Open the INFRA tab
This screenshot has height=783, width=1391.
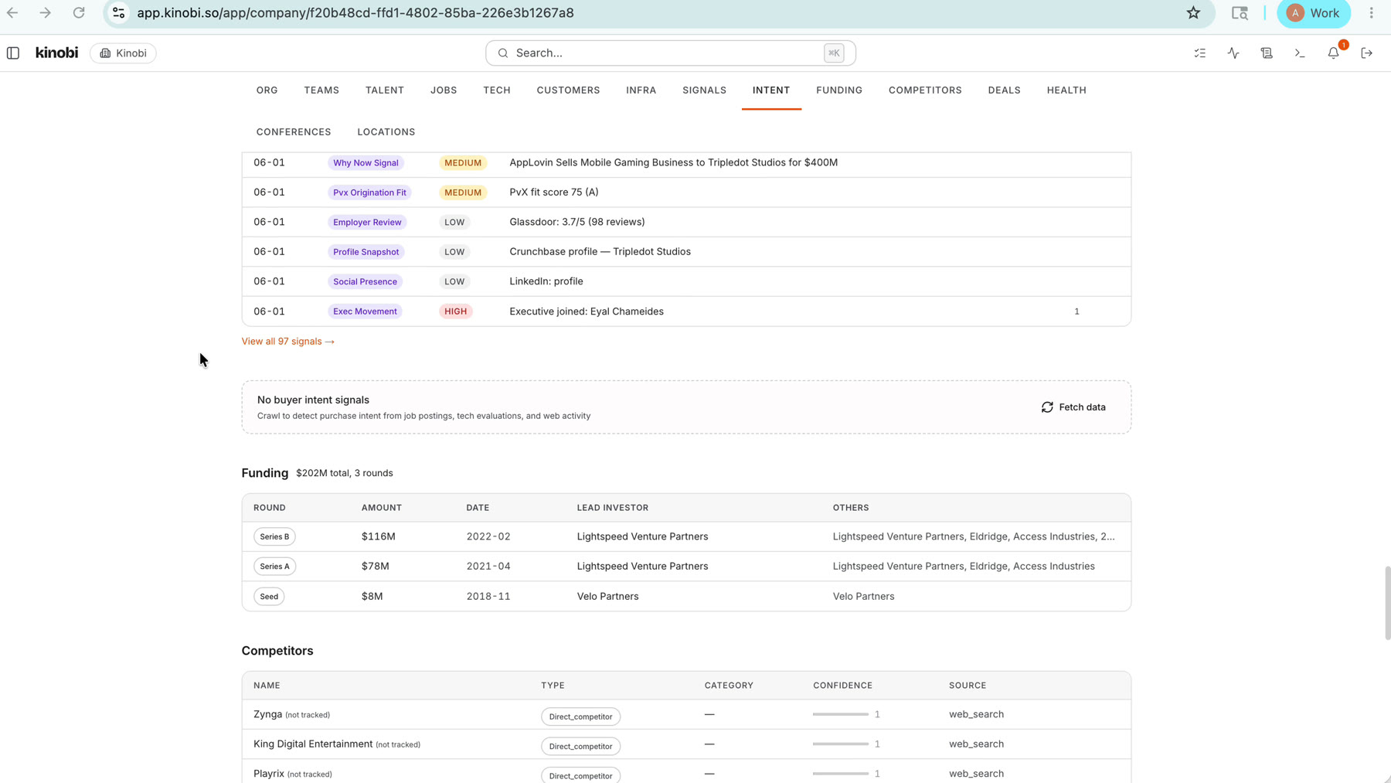click(641, 90)
